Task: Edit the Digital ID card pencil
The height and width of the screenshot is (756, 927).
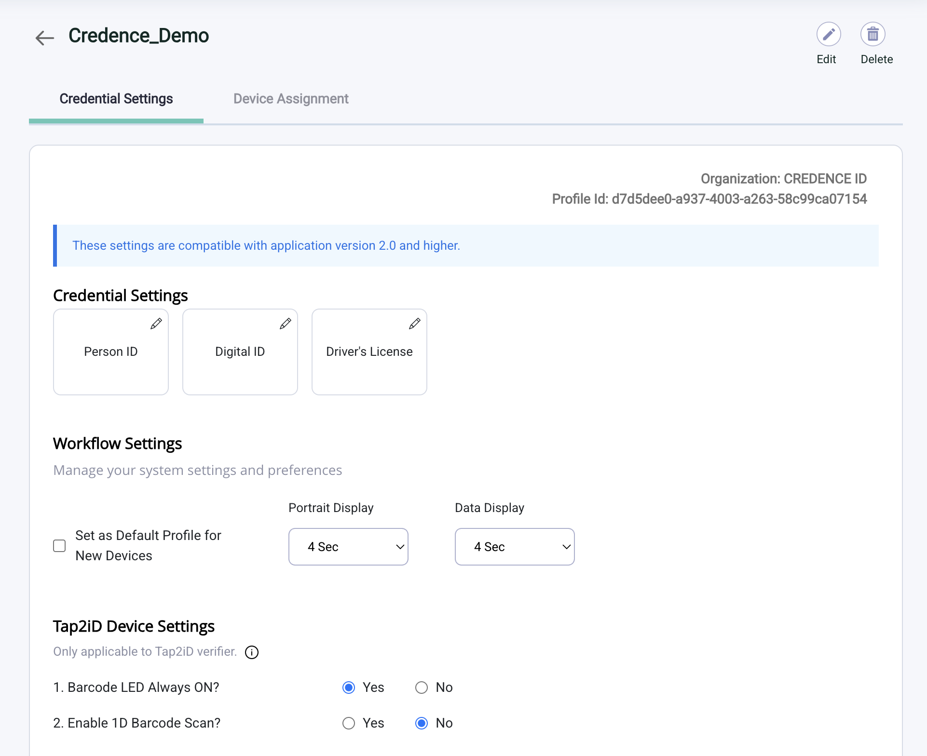Action: tap(285, 324)
